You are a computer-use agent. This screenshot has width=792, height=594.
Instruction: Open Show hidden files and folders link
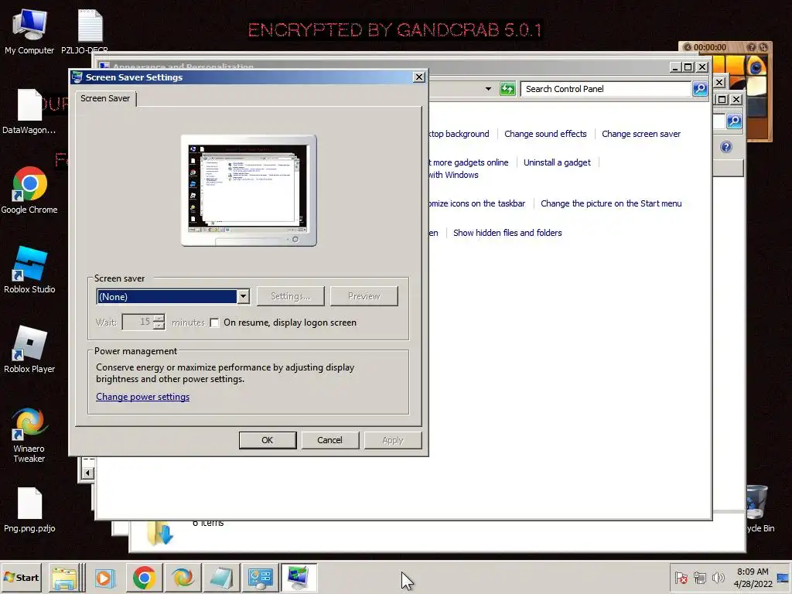pos(507,233)
